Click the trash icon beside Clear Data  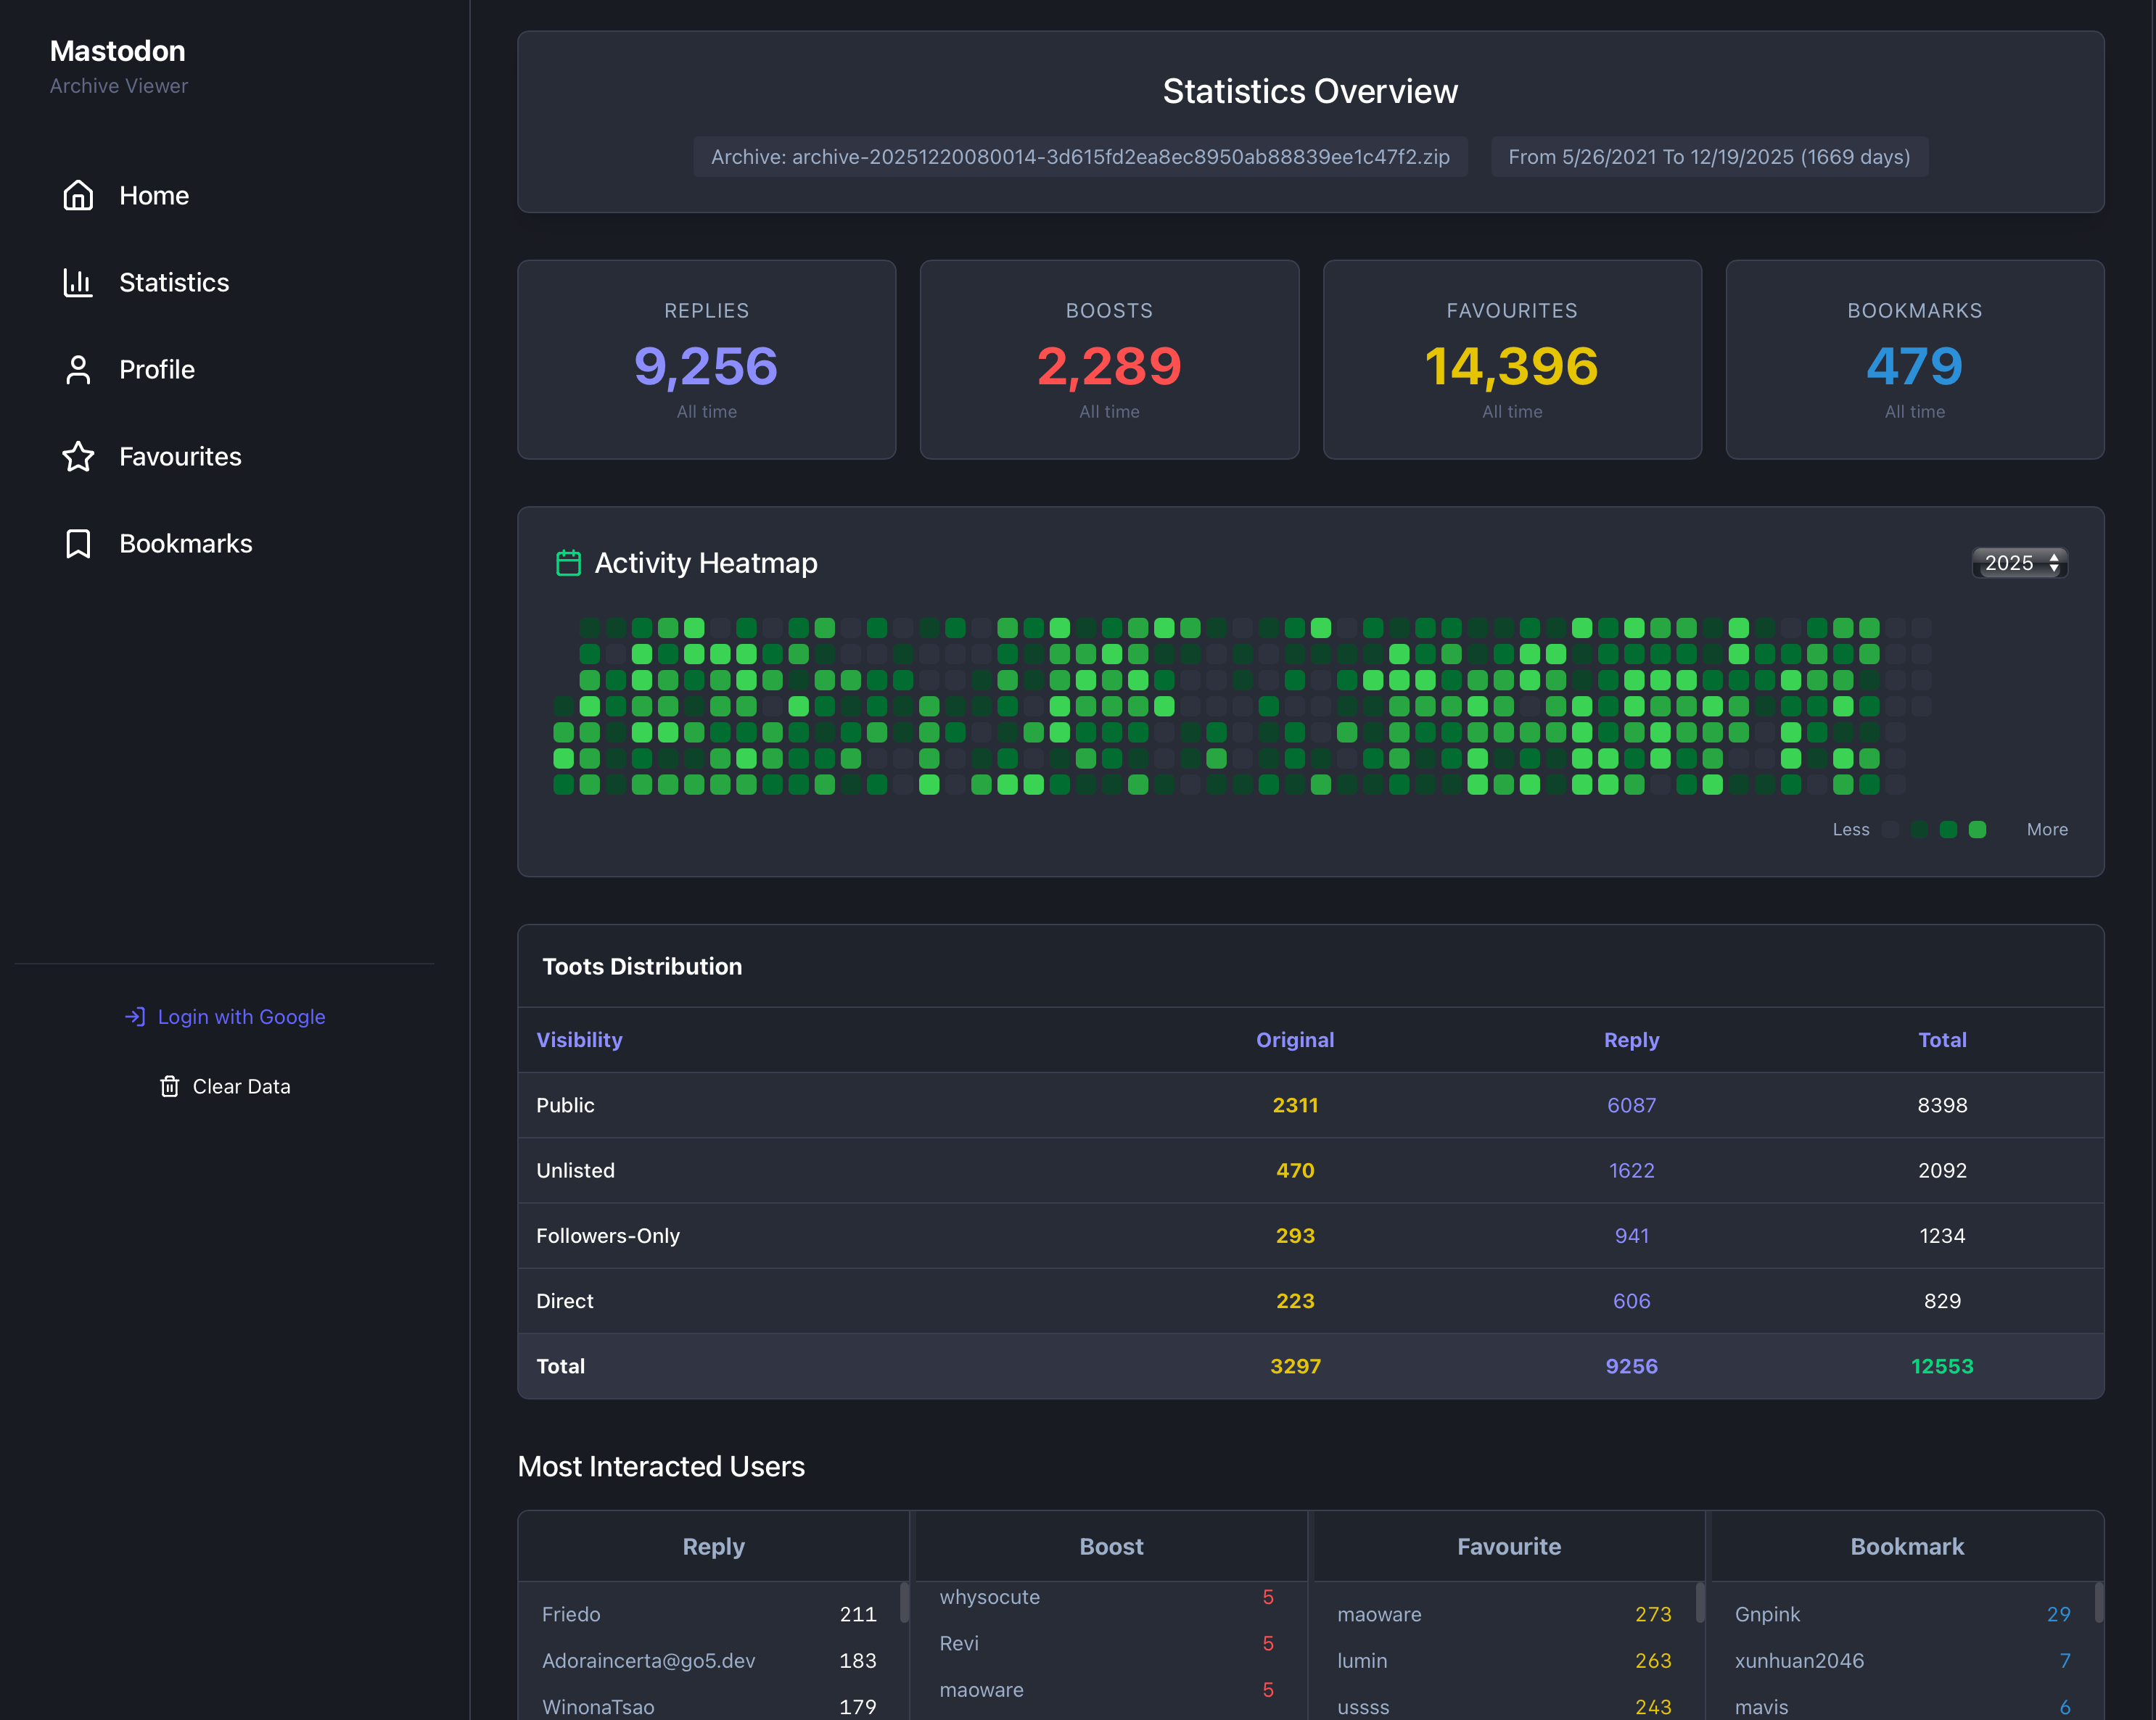click(170, 1086)
